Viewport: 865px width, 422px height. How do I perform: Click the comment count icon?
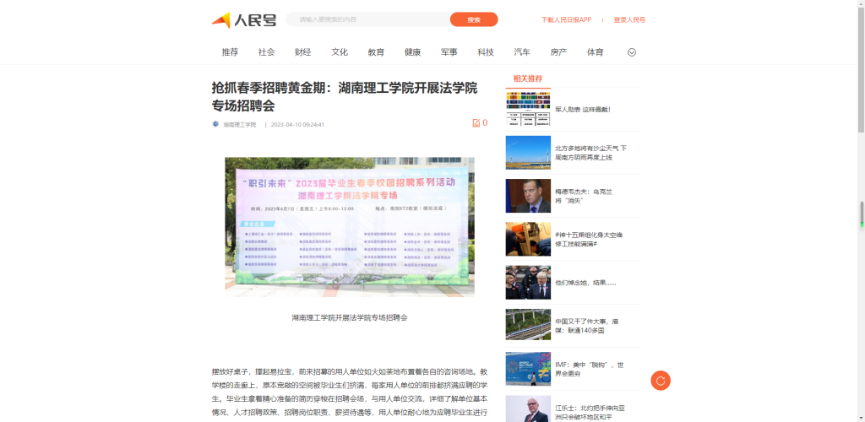476,123
